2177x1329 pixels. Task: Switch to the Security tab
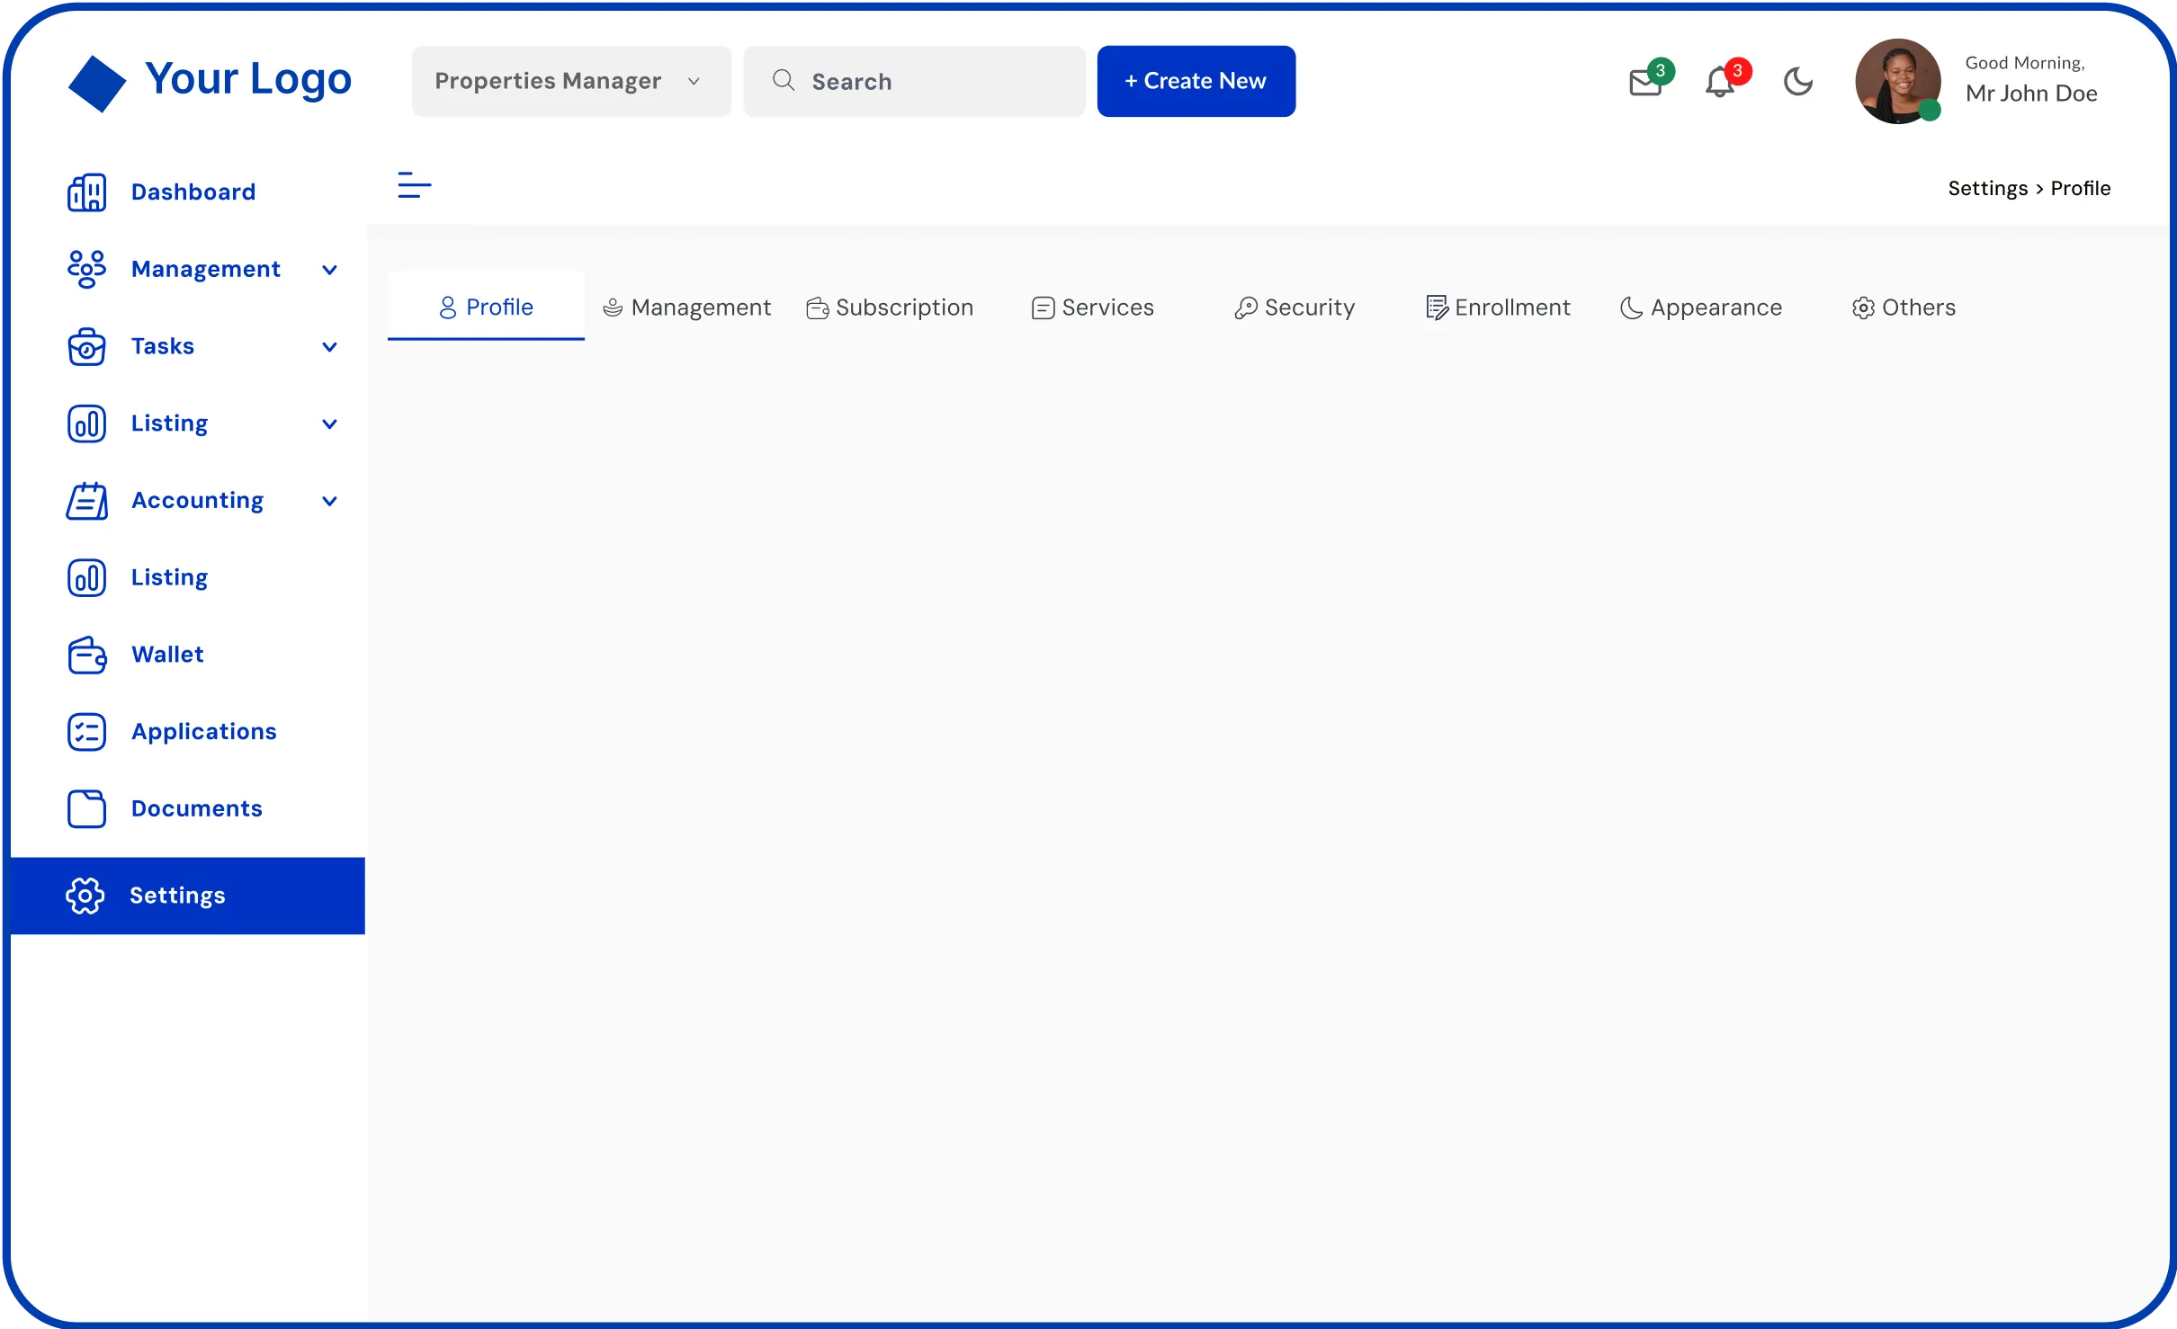[1295, 308]
